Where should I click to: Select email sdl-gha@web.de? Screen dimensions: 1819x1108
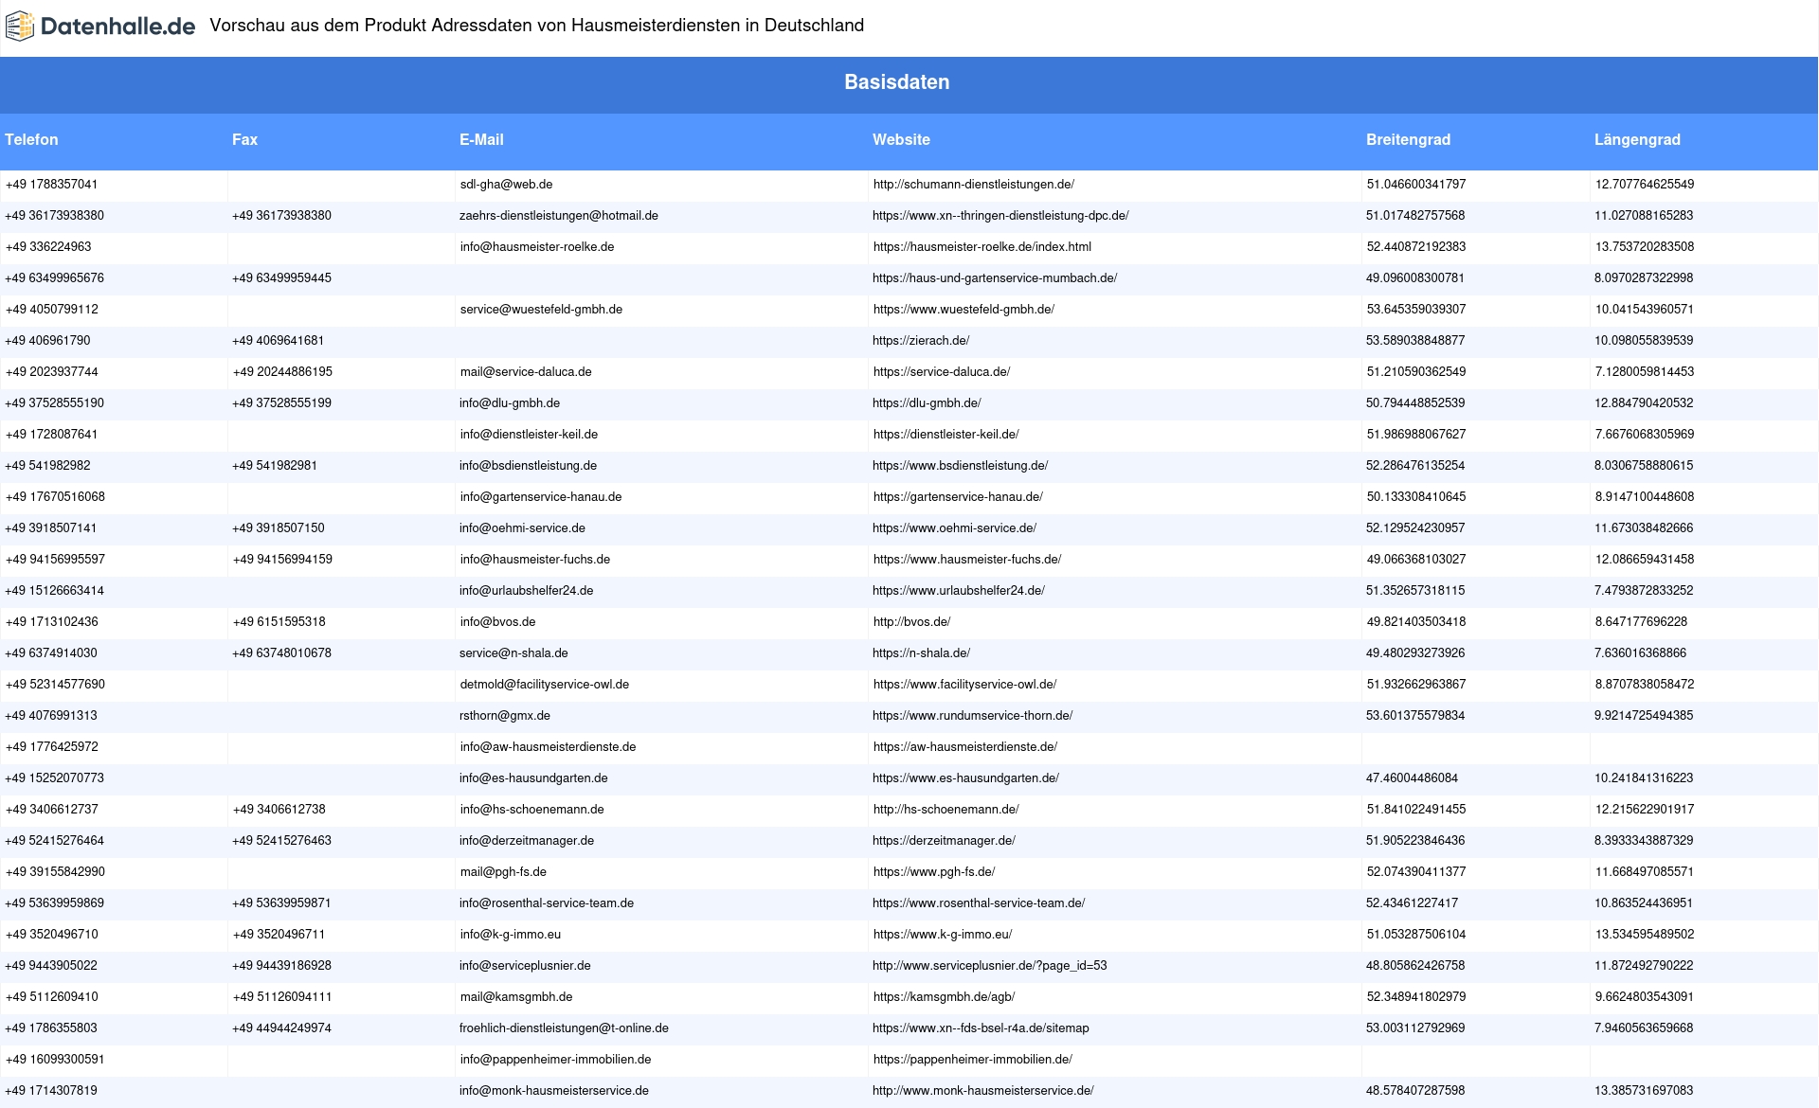click(x=507, y=185)
